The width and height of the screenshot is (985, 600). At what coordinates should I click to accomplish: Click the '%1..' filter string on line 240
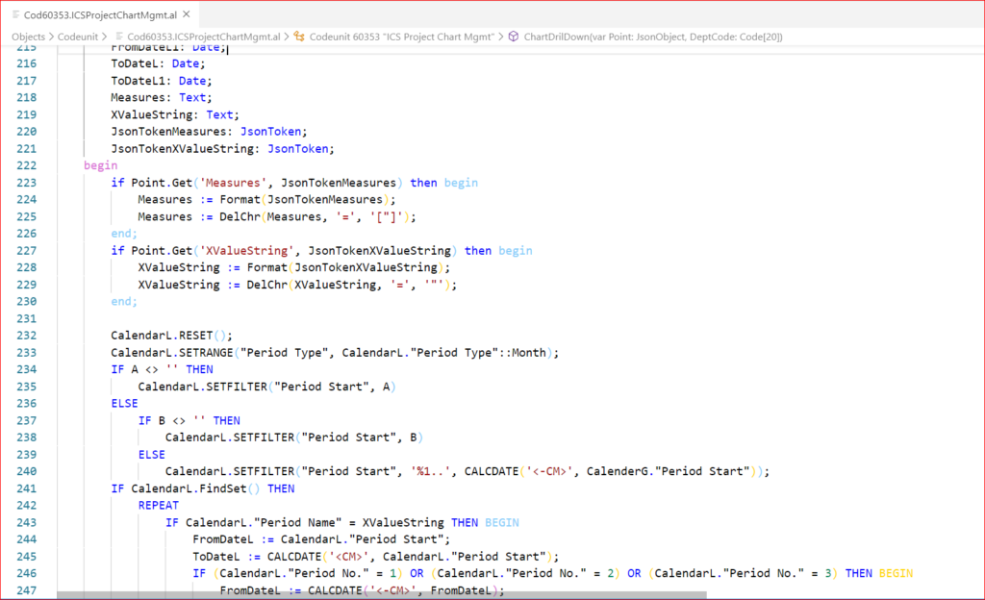tap(431, 471)
